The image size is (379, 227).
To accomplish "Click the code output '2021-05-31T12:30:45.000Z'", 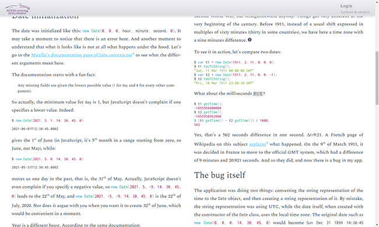I will [35, 168].
